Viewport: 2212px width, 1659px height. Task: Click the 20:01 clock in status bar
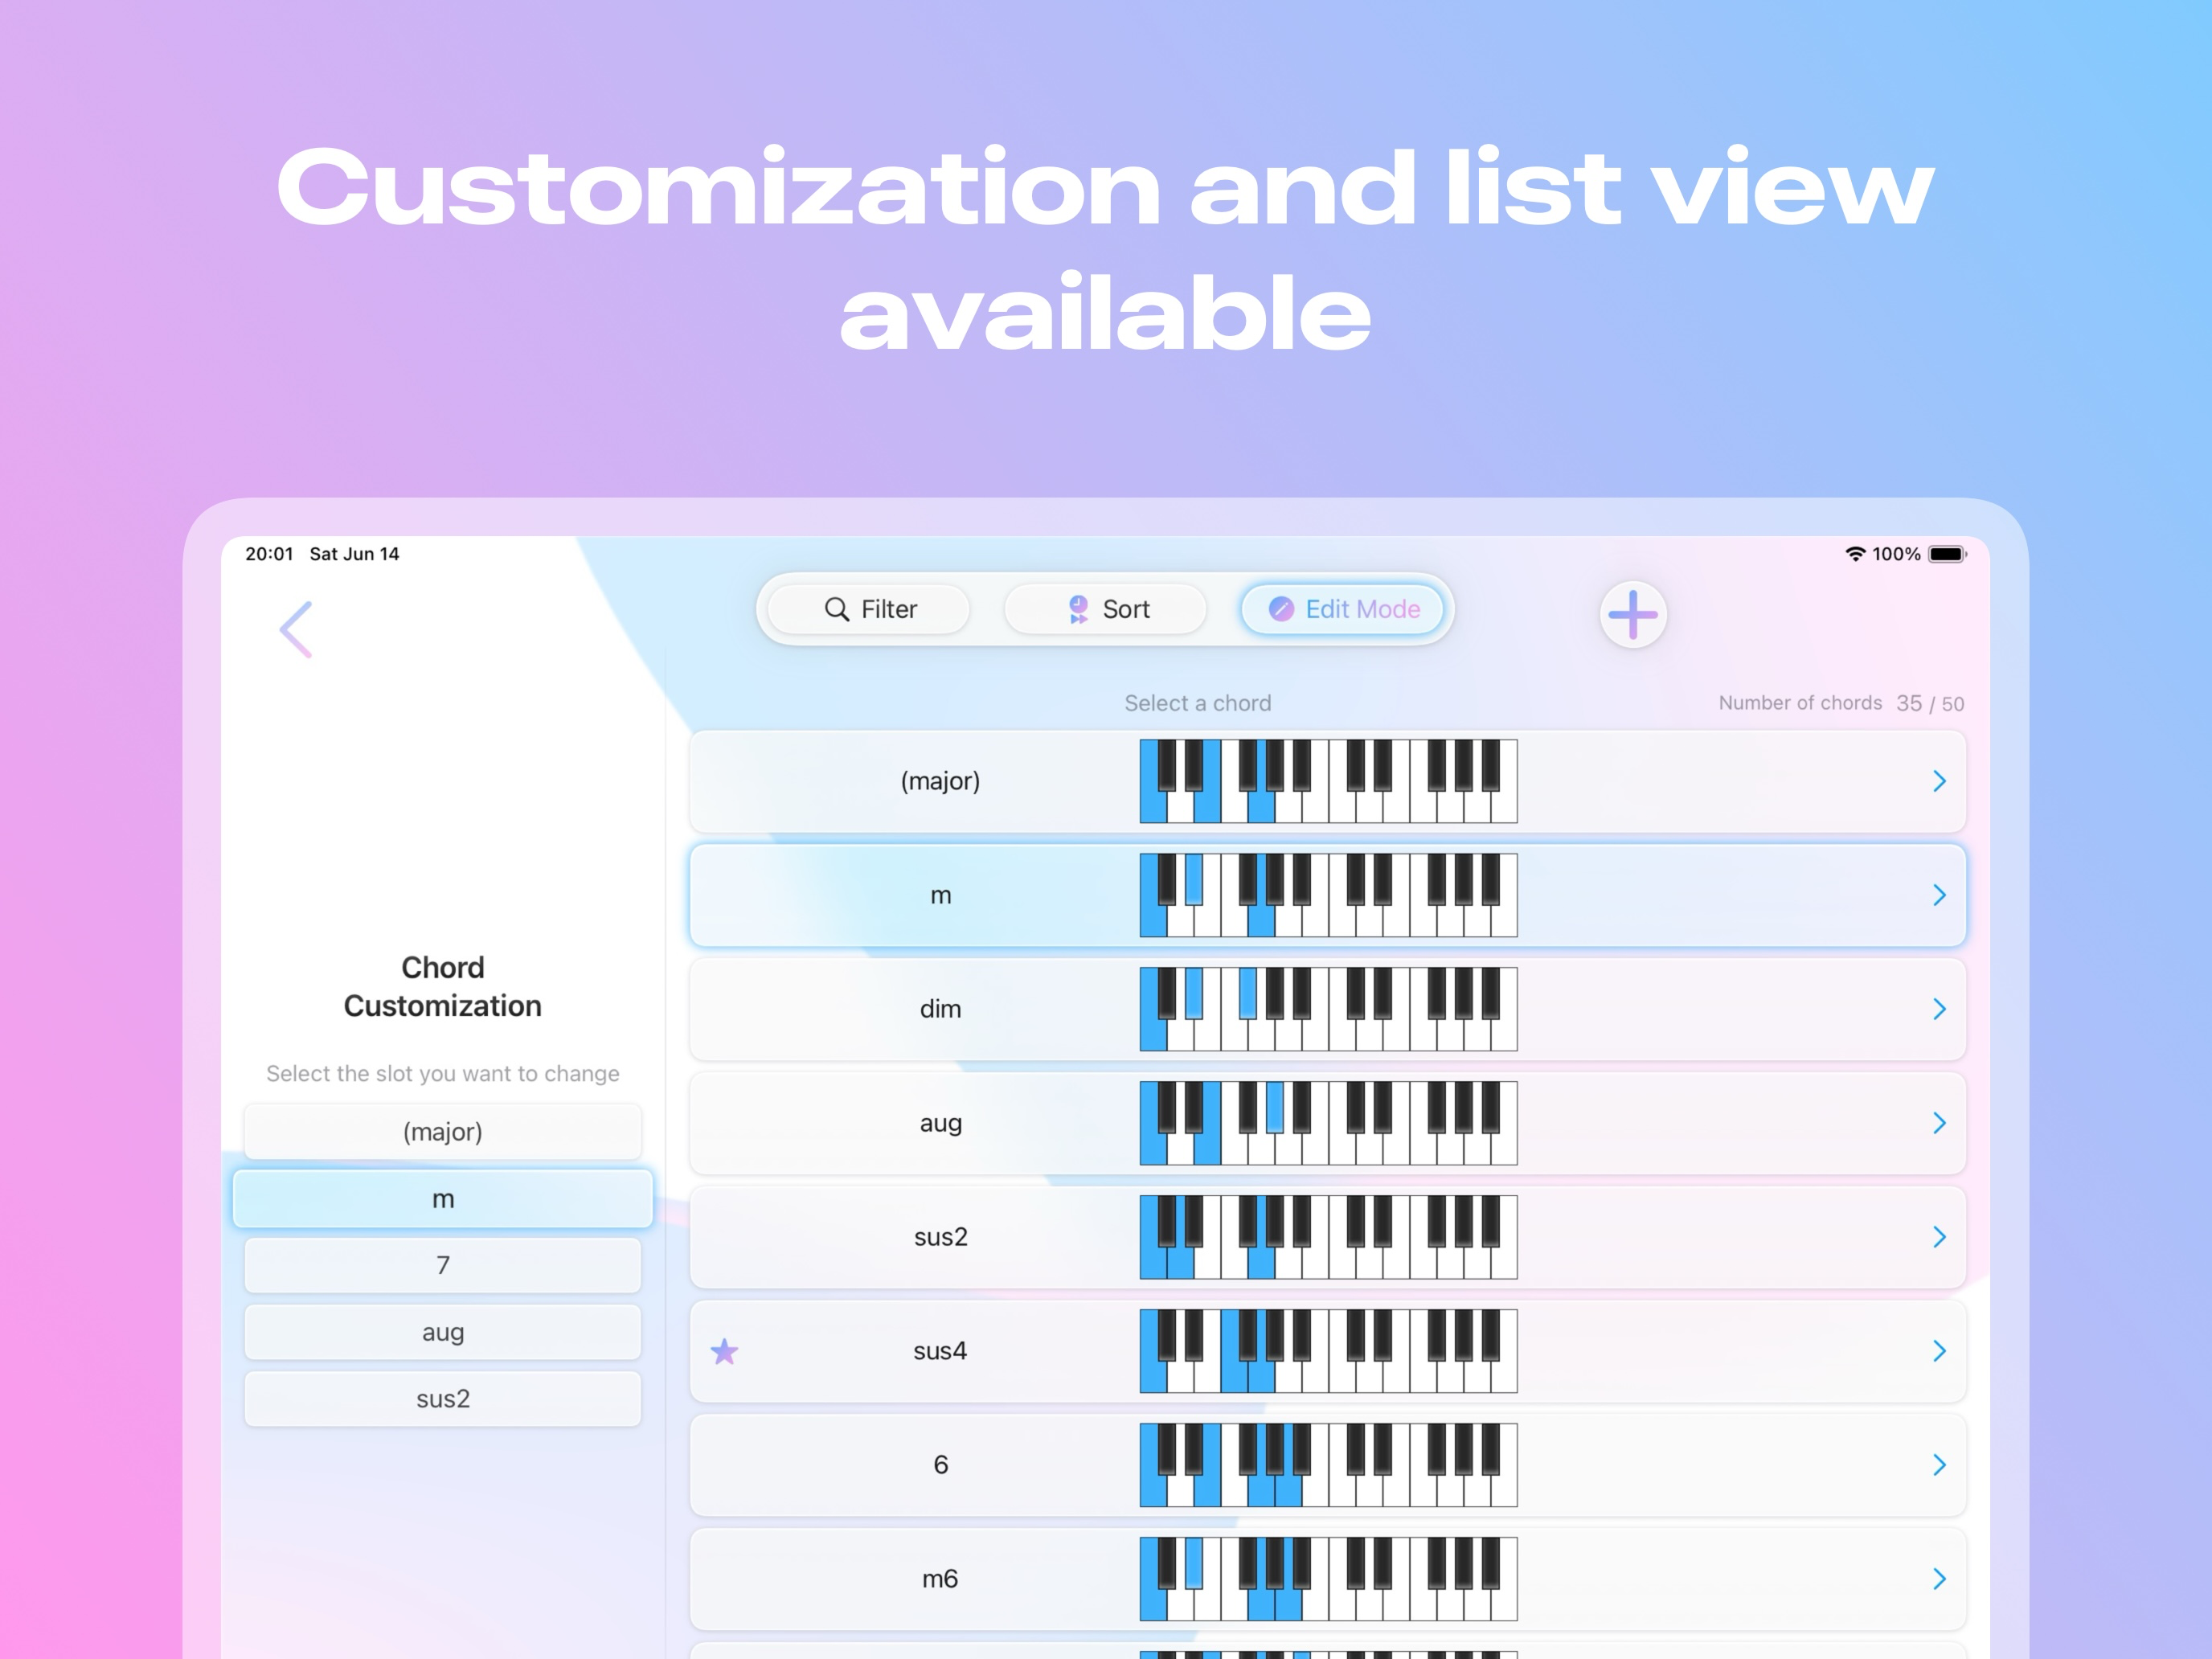click(x=269, y=554)
